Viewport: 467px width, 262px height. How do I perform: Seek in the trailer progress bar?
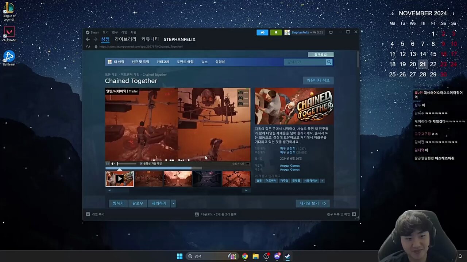[178, 168]
